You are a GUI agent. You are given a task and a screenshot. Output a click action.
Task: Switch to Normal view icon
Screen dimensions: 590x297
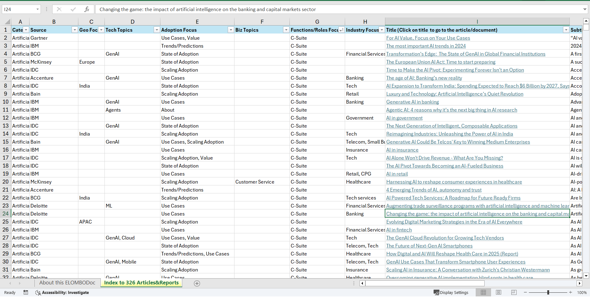483,292
